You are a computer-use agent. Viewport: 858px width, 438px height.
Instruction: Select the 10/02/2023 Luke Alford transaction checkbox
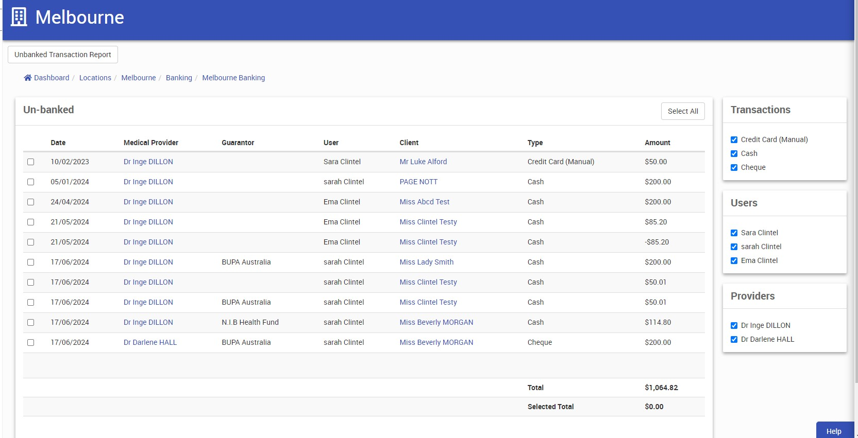31,162
